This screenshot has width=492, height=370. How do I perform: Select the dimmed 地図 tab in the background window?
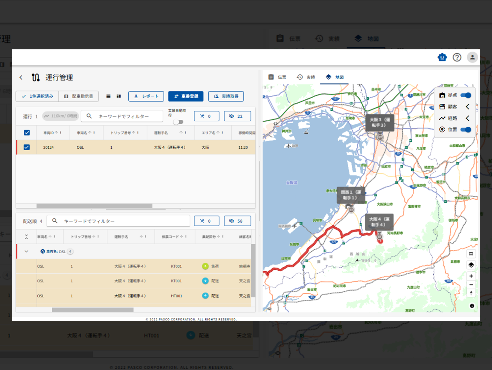pos(366,39)
